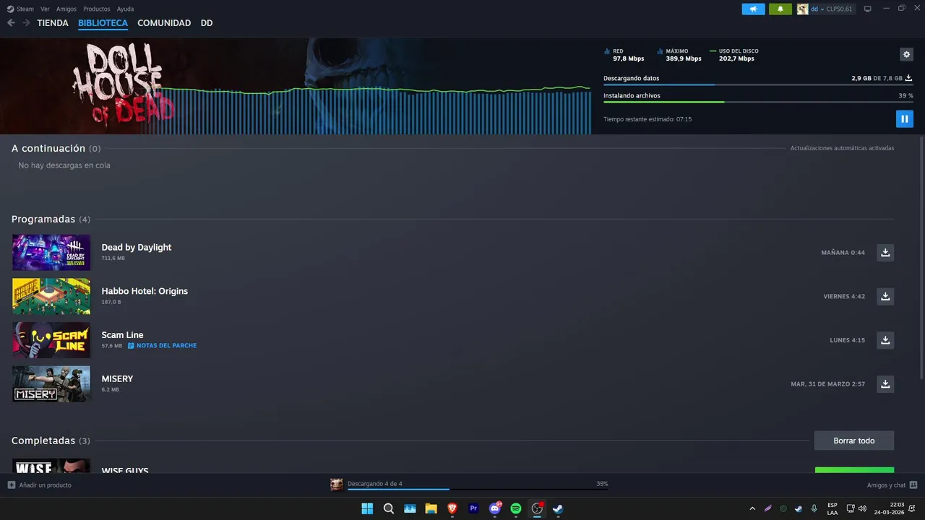This screenshot has height=520, width=925.
Task: Click Actualizaciones automáticas activadas text
Action: (x=842, y=148)
